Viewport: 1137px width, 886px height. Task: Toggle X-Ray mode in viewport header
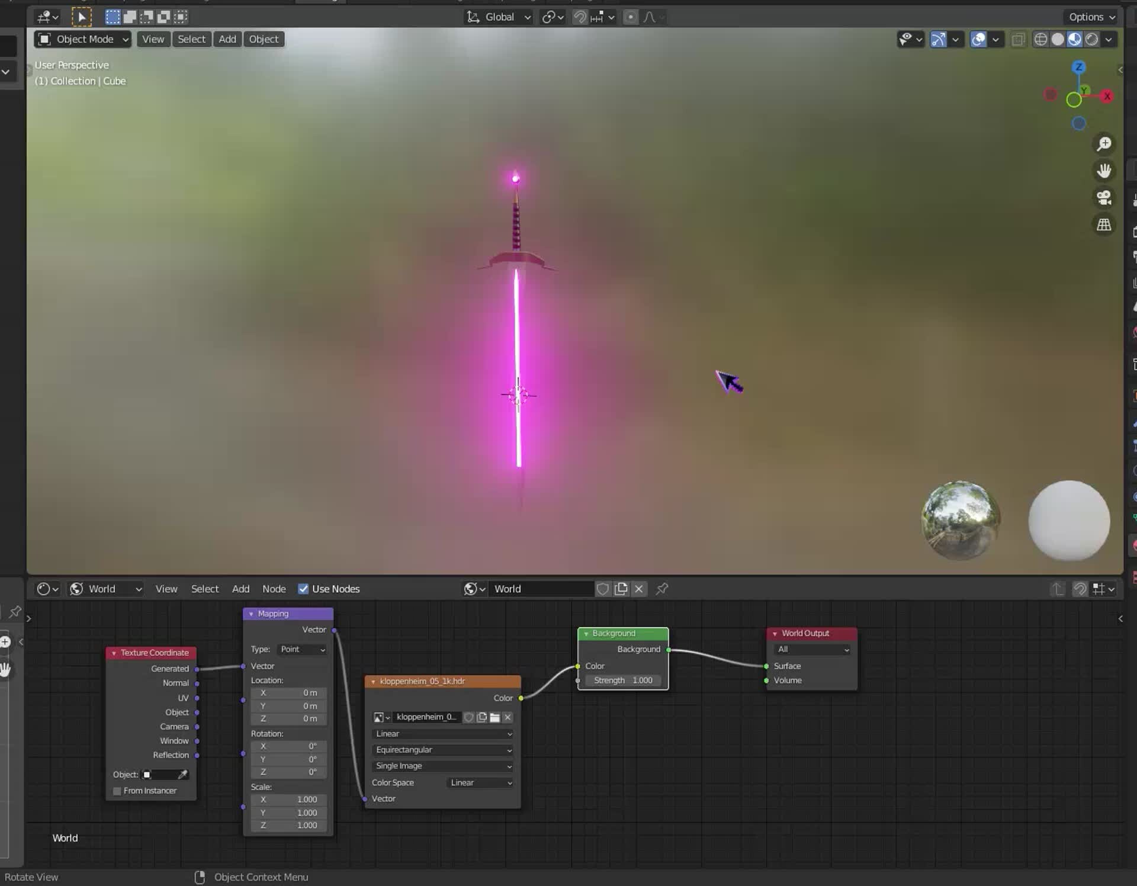tap(1019, 39)
